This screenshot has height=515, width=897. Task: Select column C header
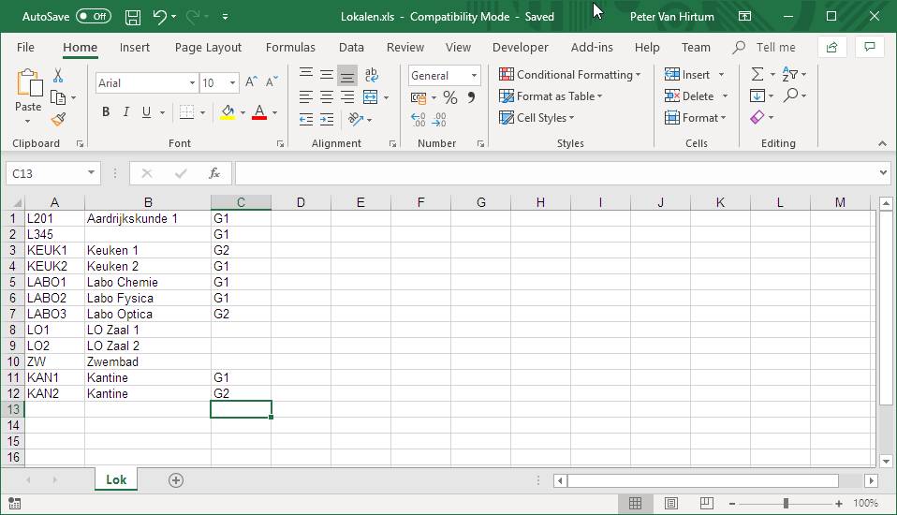[241, 202]
